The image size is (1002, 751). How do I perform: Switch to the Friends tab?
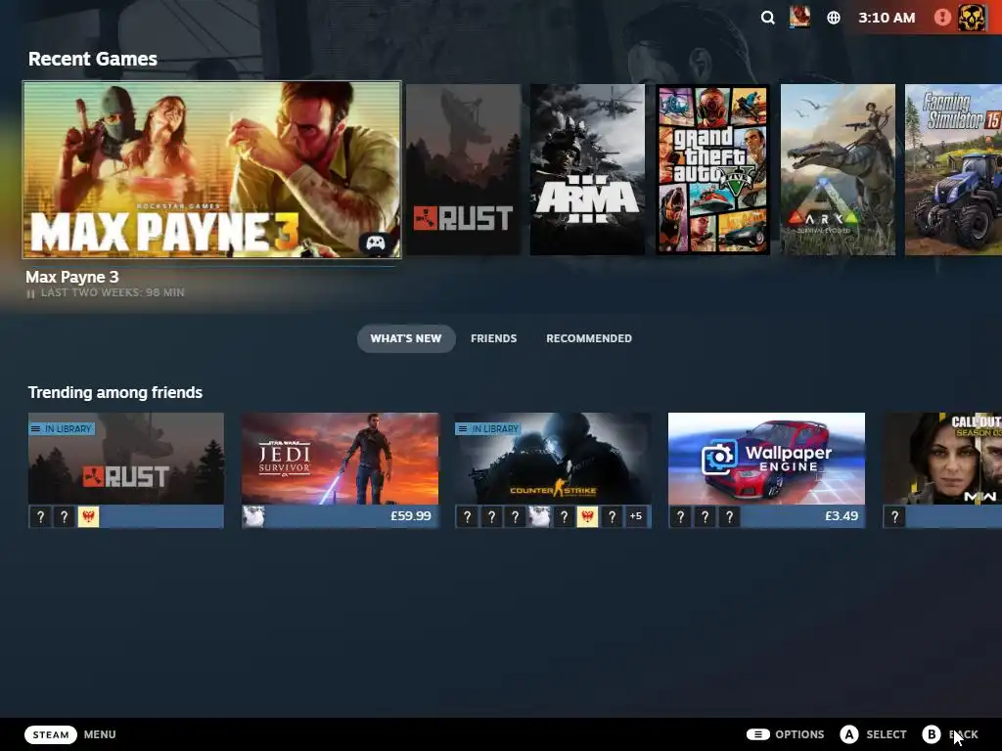(x=493, y=338)
